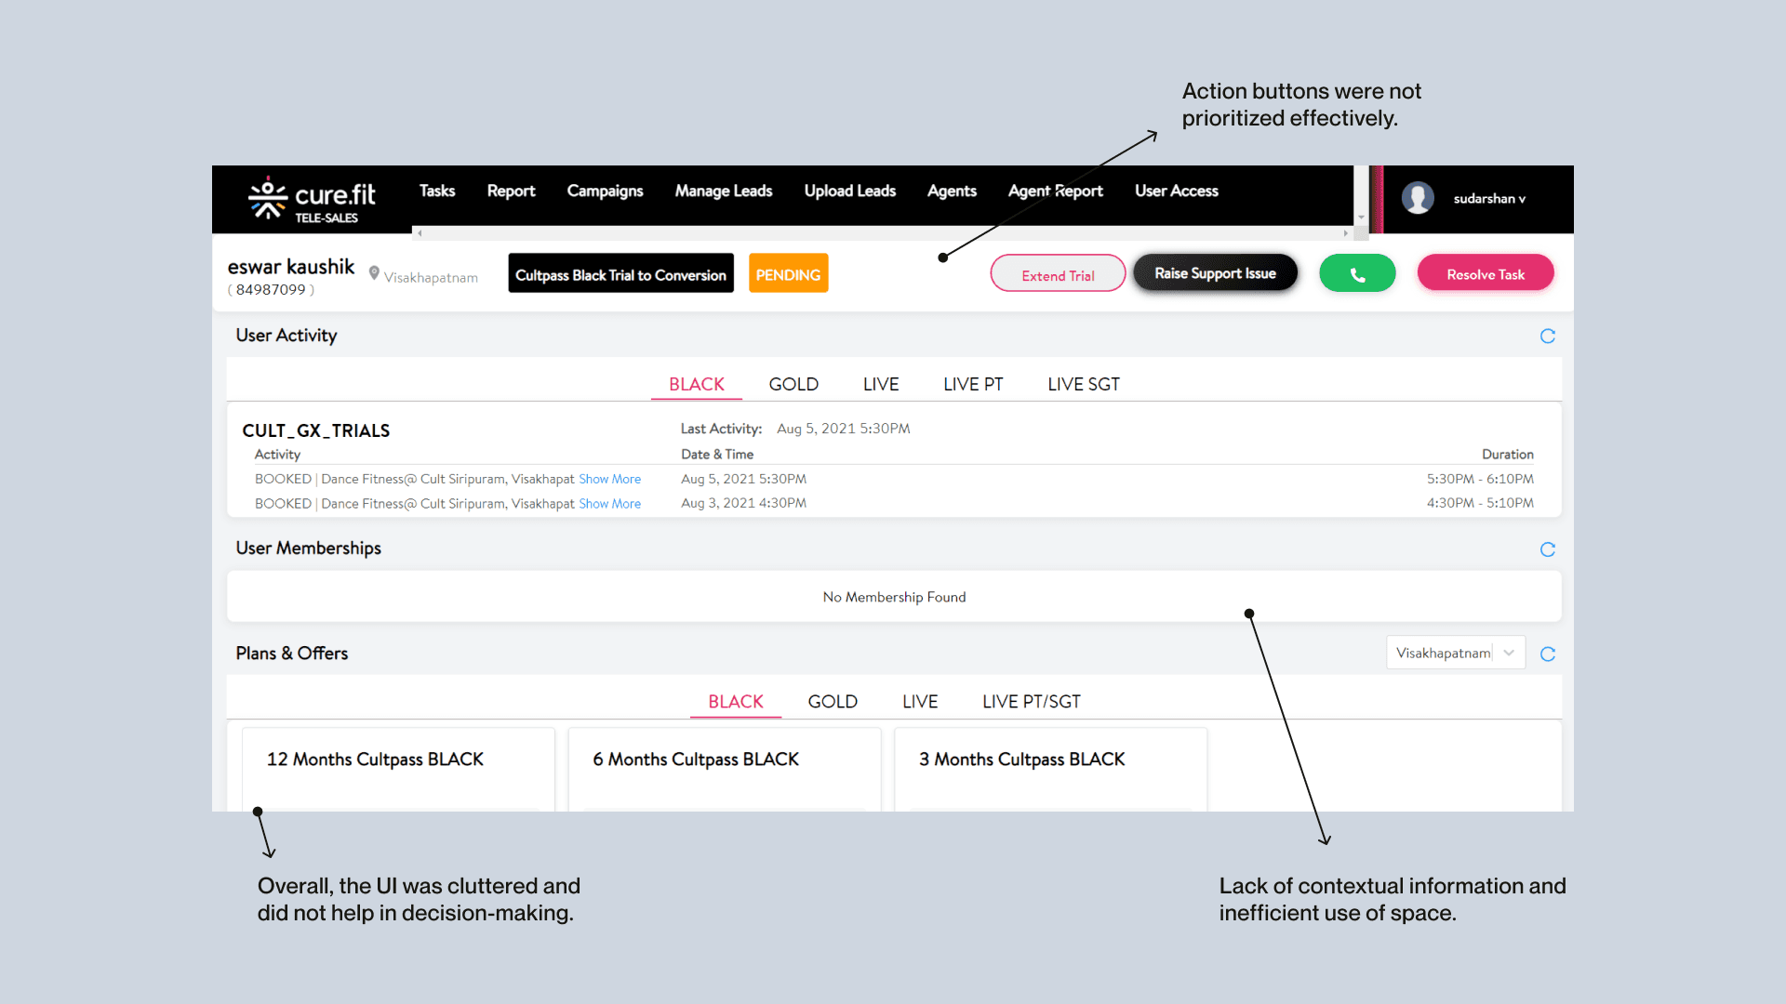The height and width of the screenshot is (1004, 1786).
Task: Click the duration 5:30PM - 6:10PM
Action: click(x=1480, y=479)
